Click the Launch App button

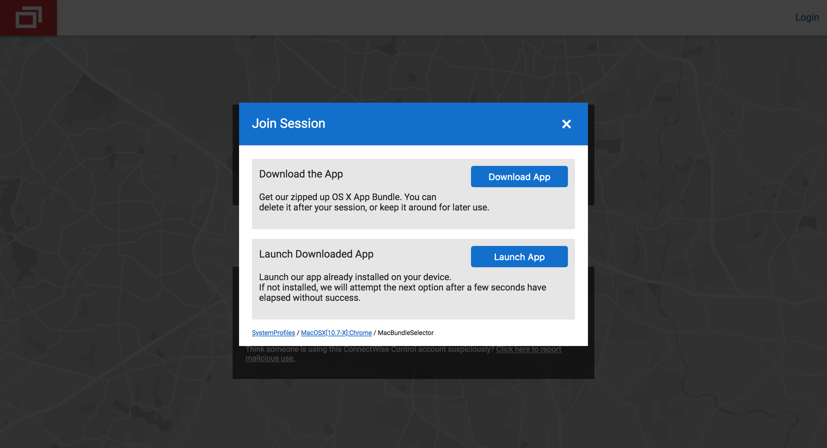pos(519,257)
